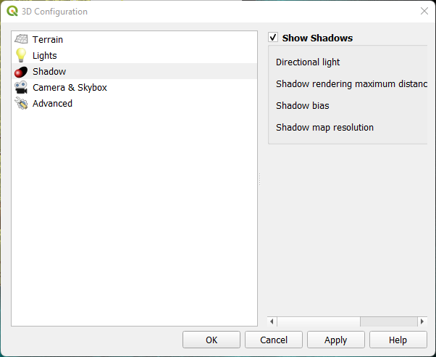Click the Shadow rendering maximum distance label
Screen dimensions: 436x357
pyautogui.click(x=351, y=84)
